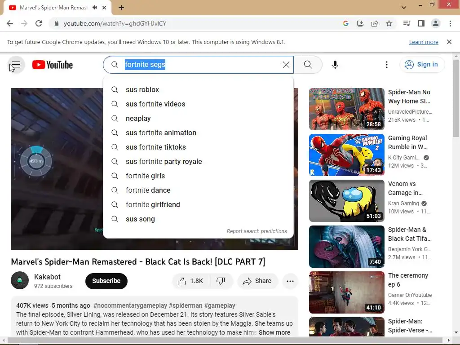460x345 pixels.
Task: Select the 'sus fortnite animation' suggestion
Action: point(198,133)
